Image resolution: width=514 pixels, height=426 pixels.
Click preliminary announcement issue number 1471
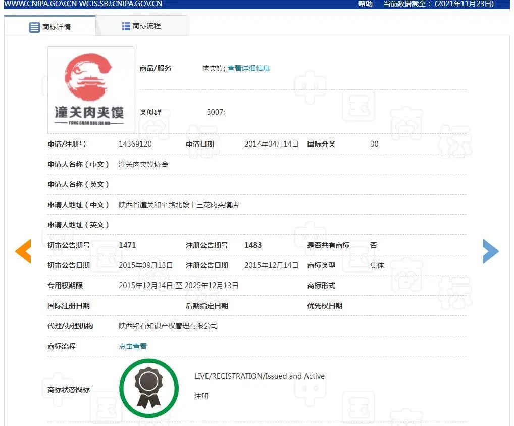(x=127, y=245)
